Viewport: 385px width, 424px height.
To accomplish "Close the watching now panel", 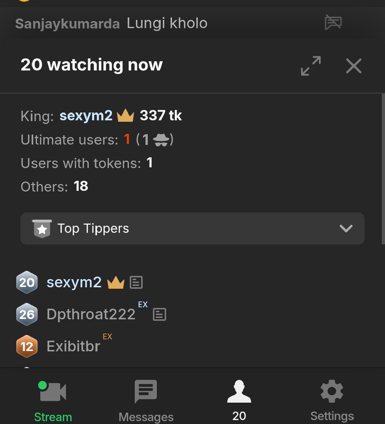I will tap(354, 66).
